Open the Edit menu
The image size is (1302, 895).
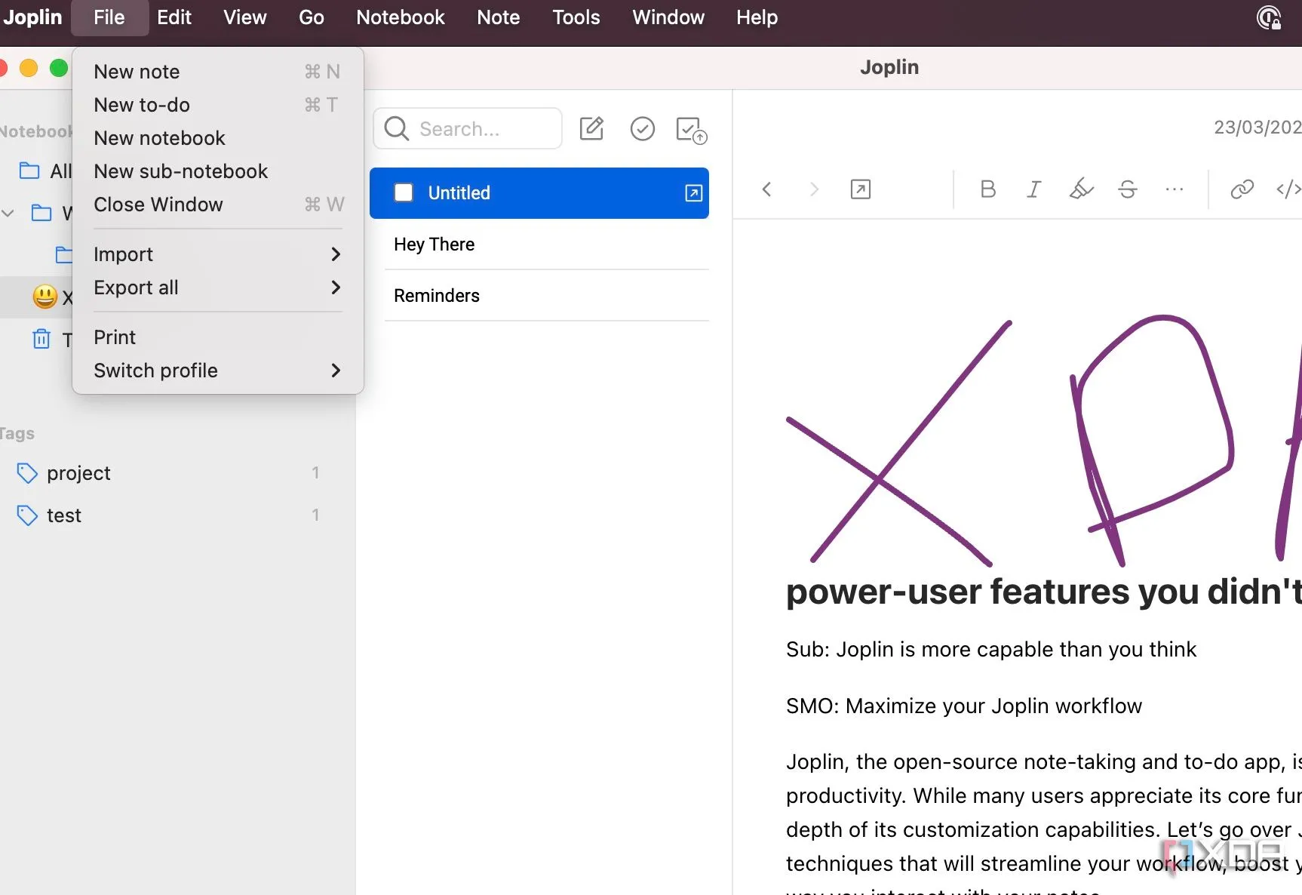point(174,17)
